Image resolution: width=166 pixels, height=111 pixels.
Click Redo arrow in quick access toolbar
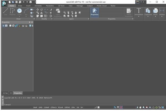coord(27,2)
